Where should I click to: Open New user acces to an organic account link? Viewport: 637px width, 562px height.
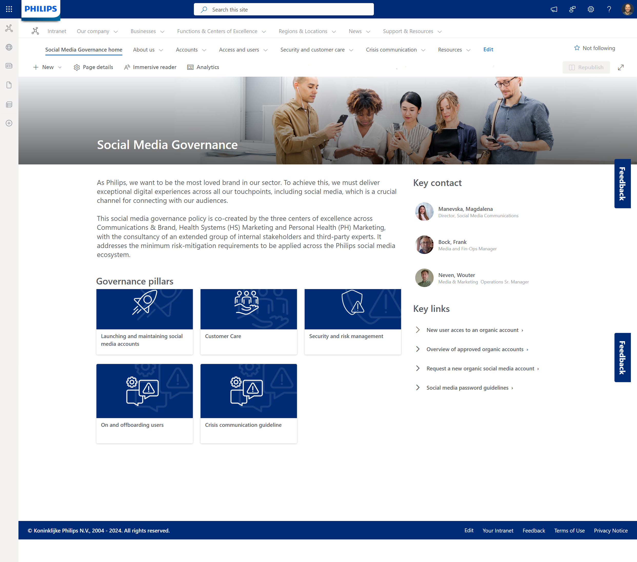tap(475, 330)
